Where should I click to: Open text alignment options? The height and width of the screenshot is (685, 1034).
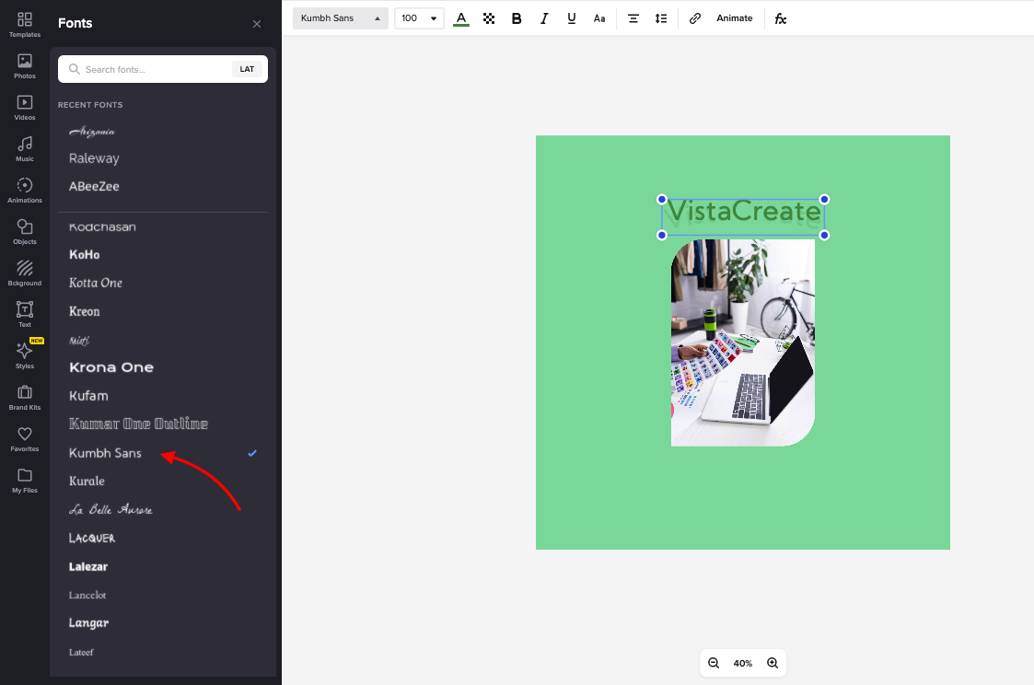point(633,18)
